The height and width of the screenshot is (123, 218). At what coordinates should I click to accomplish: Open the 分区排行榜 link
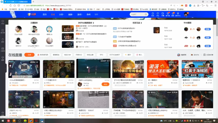tap(208, 55)
